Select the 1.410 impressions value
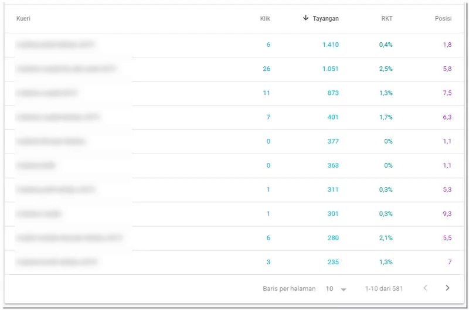This screenshot has height=310, width=469. [331, 45]
